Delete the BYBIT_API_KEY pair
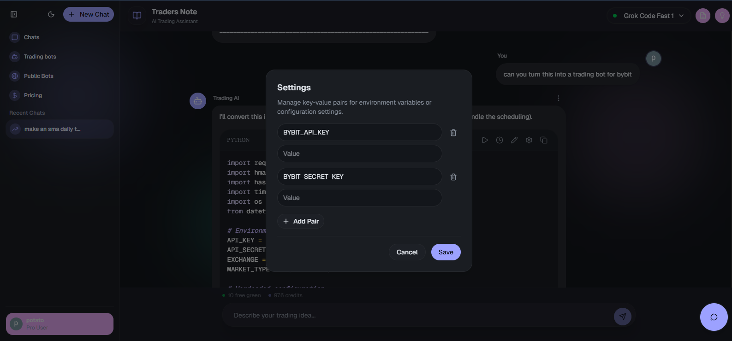The width and height of the screenshot is (732, 341). tap(453, 133)
